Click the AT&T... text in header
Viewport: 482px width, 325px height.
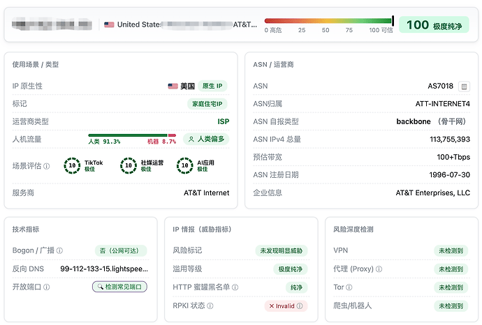(245, 24)
